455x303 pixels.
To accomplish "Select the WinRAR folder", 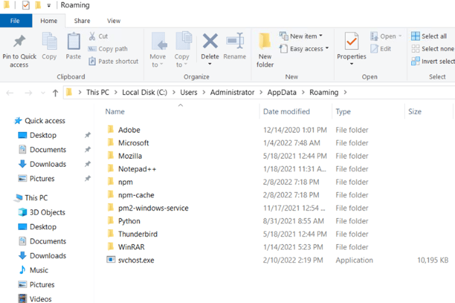I will [x=131, y=247].
